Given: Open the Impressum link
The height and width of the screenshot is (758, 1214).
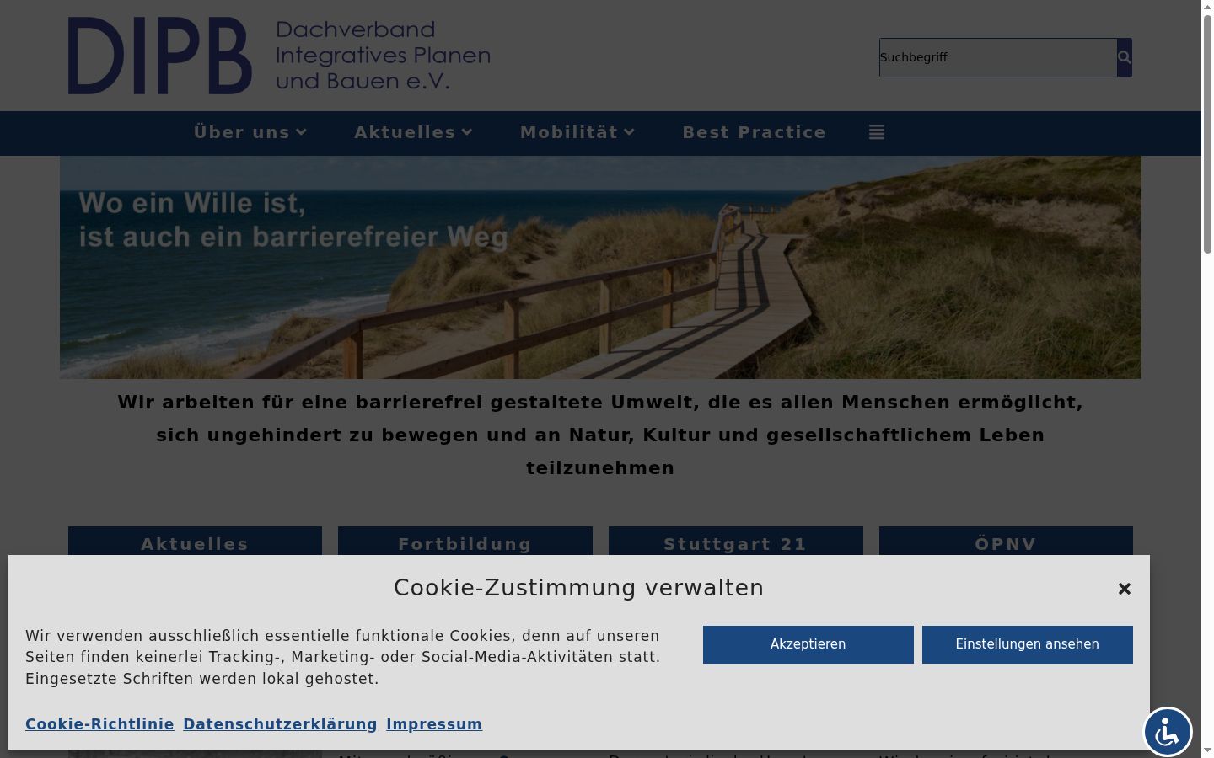Looking at the screenshot, I should (x=434, y=724).
